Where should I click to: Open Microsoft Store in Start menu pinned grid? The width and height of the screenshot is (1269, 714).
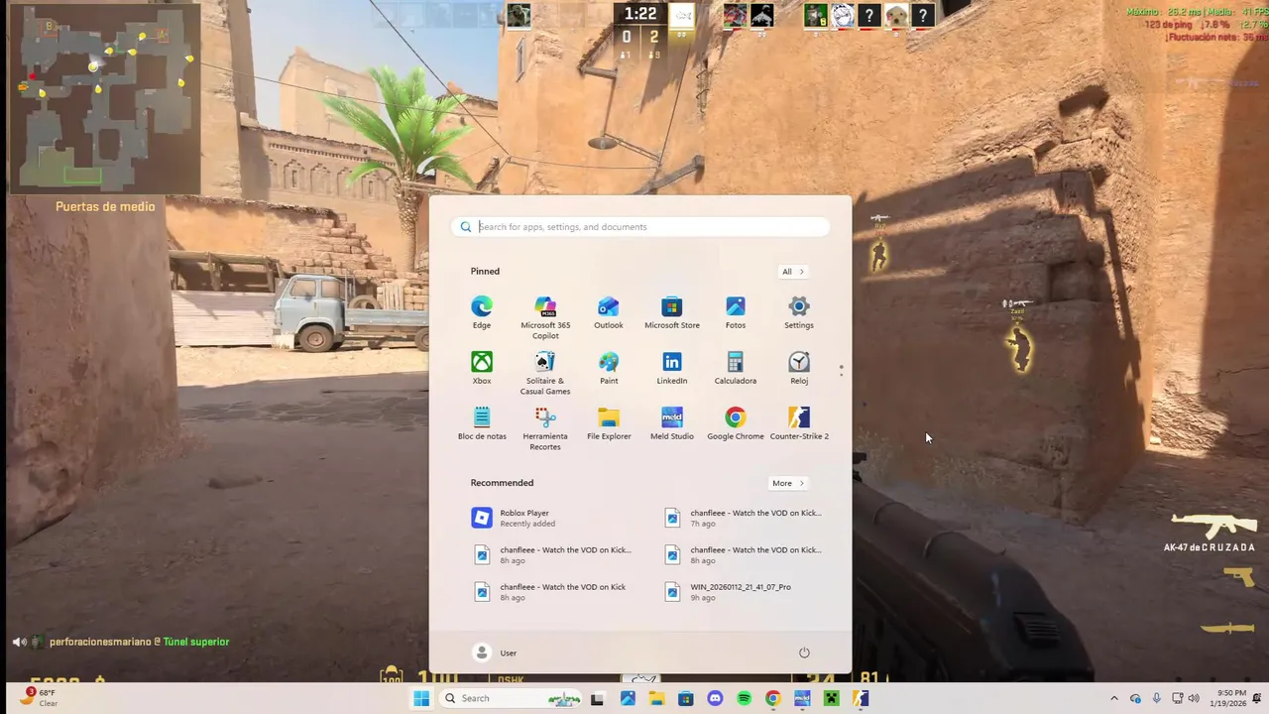tap(672, 312)
